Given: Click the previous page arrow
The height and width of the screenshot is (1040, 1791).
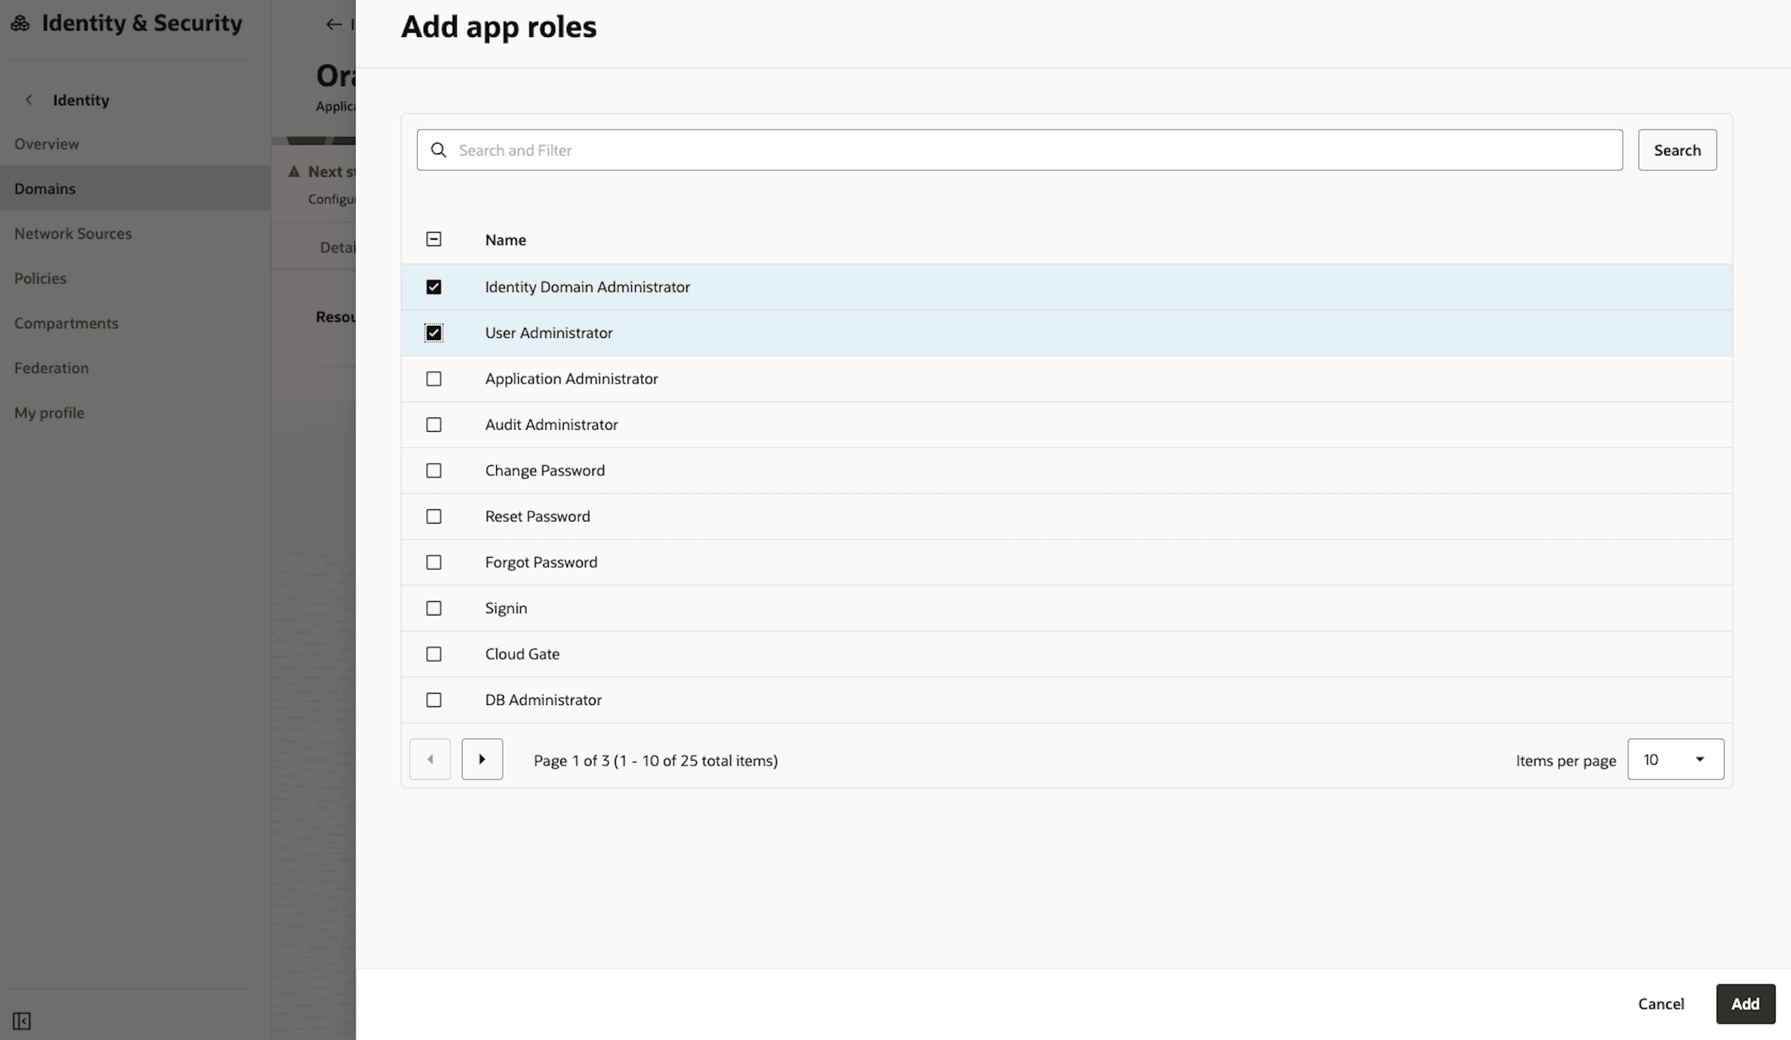Looking at the screenshot, I should 430,759.
